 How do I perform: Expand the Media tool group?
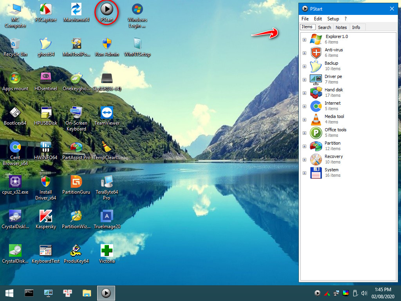pyautogui.click(x=304, y=120)
